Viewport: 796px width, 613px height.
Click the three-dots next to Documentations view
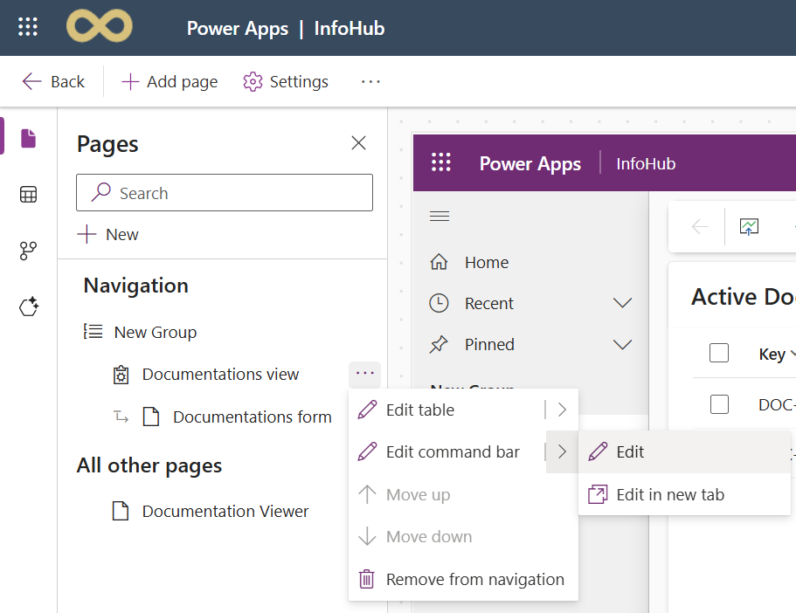[364, 374]
